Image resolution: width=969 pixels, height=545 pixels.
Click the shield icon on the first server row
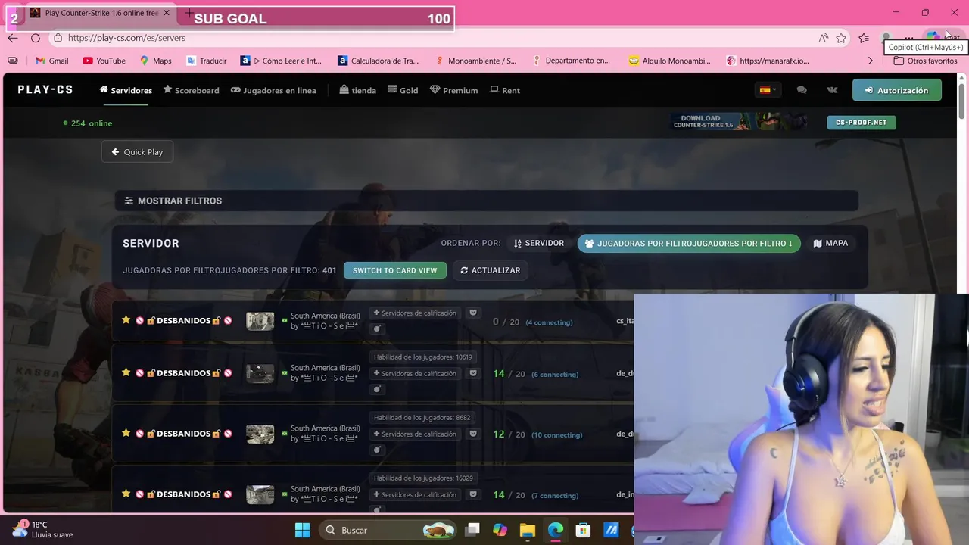(473, 313)
